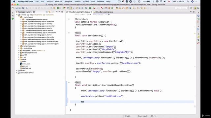The image size is (211, 118).
Task: Open the File menu
Action: coord(37,1)
